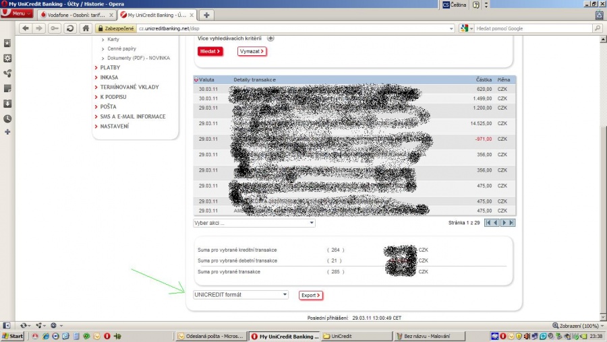Open Opera trash closed tabs icon
This screenshot has width=607, height=342.
600,15
